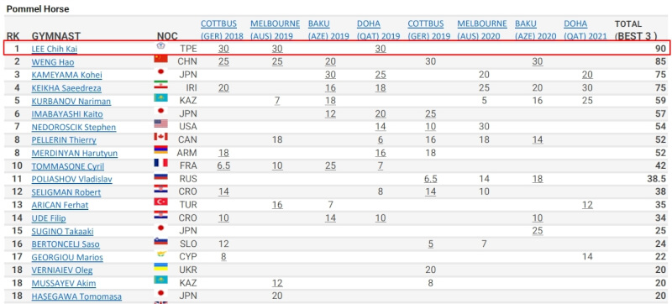Click the Japan flag in KAMEYAMA Kohei row
Screen dimensions: 672x304
coord(160,72)
